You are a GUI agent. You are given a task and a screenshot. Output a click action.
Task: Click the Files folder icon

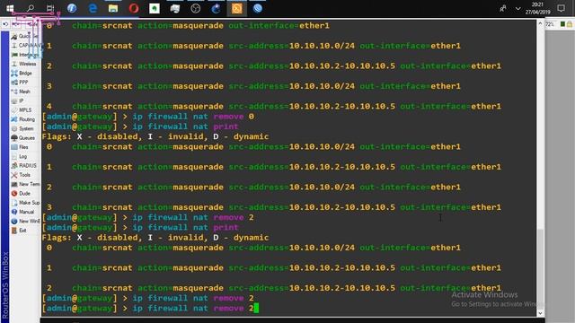pos(14,147)
